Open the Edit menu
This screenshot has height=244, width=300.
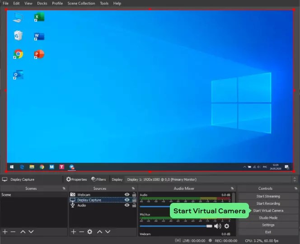click(x=16, y=3)
